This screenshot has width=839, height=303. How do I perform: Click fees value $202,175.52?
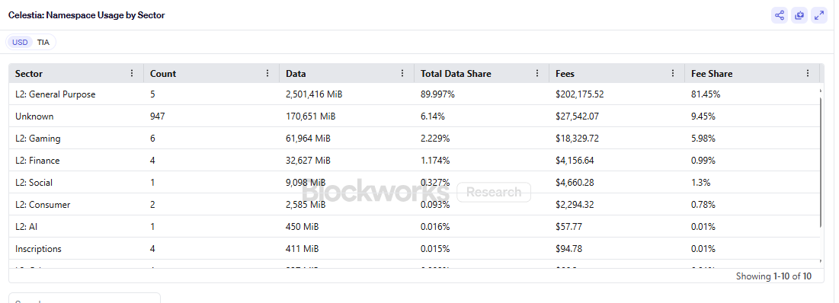pos(579,94)
